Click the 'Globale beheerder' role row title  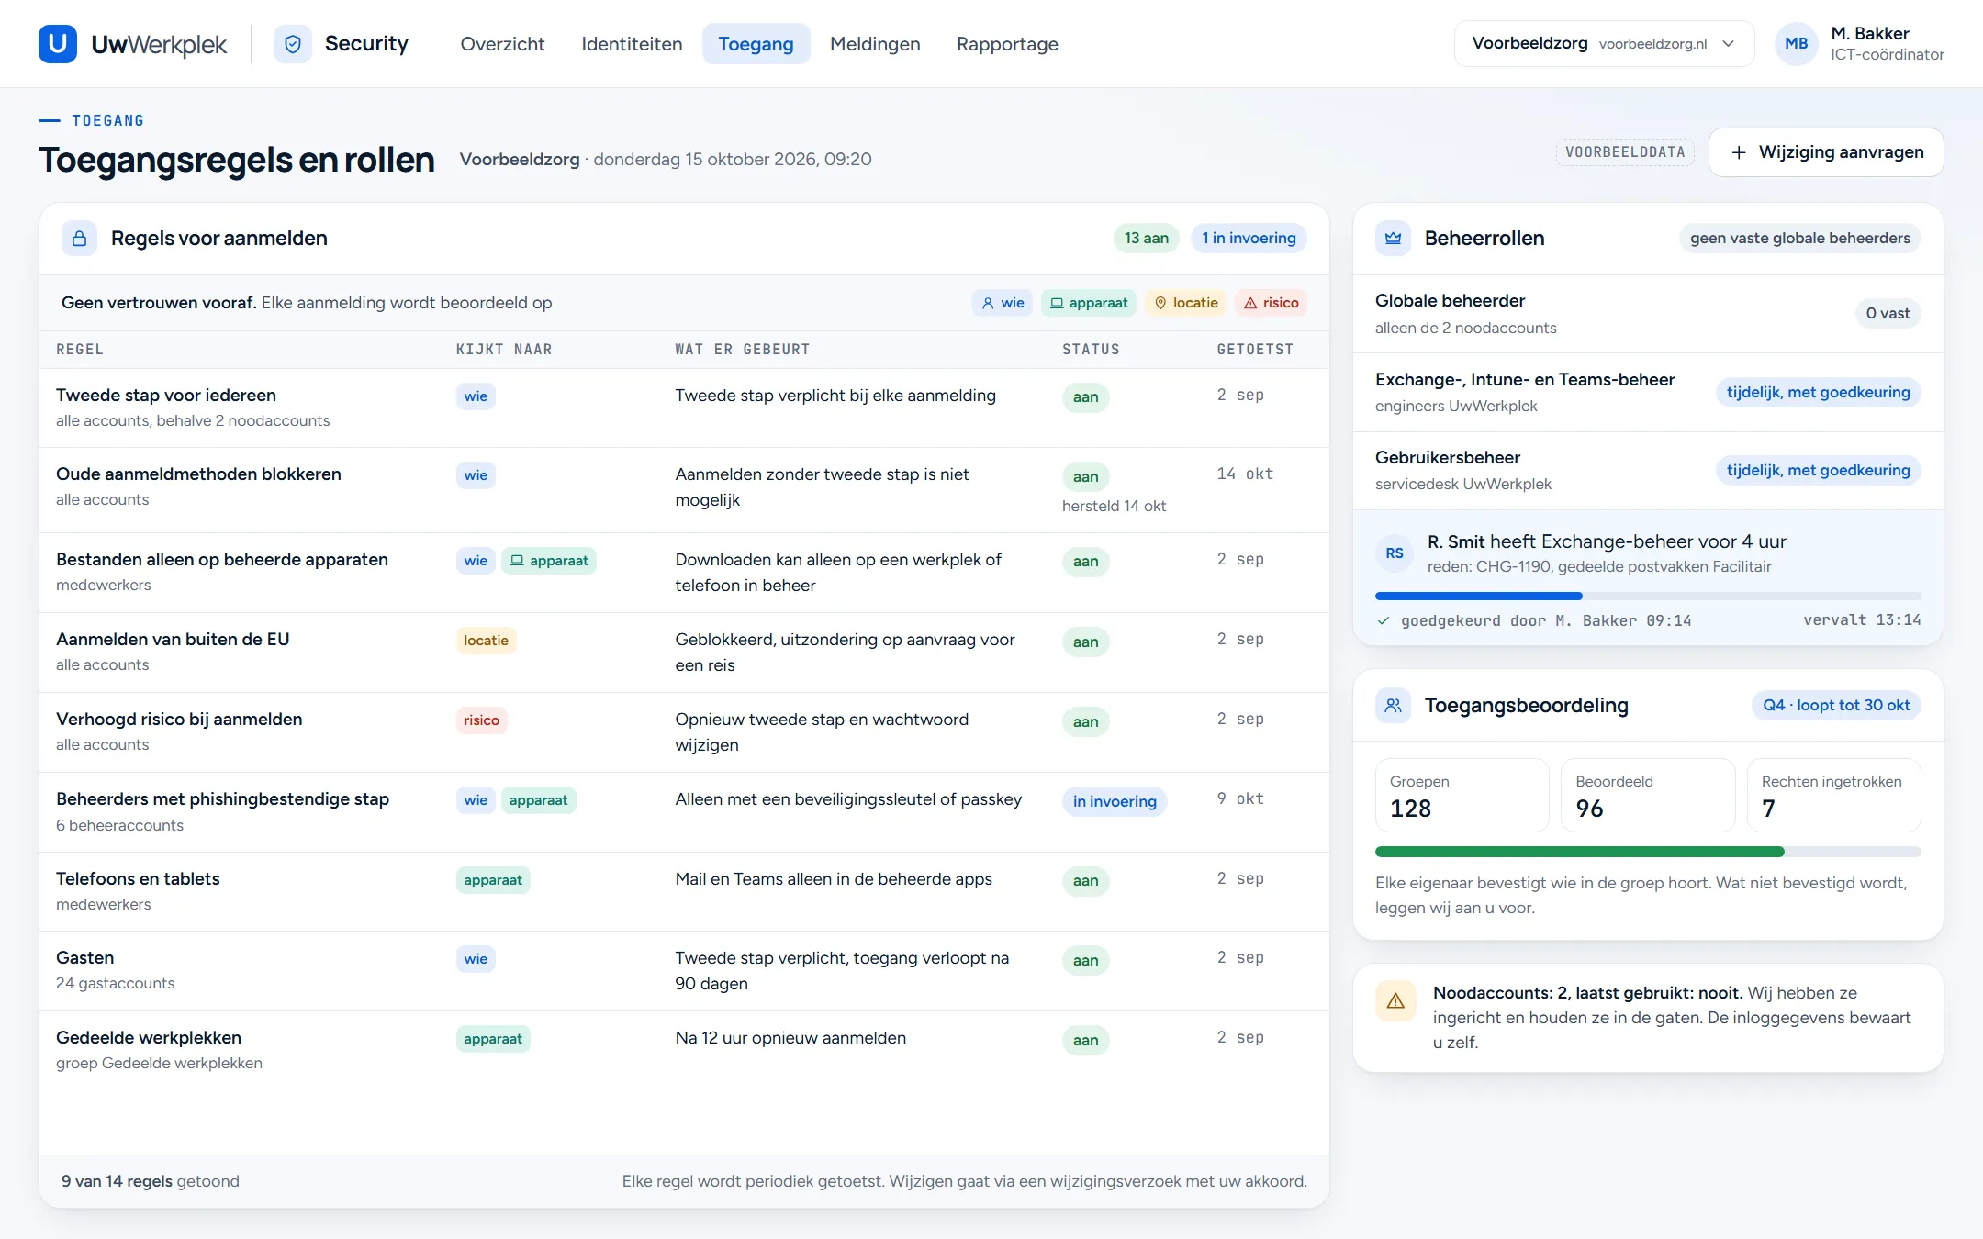point(1450,301)
